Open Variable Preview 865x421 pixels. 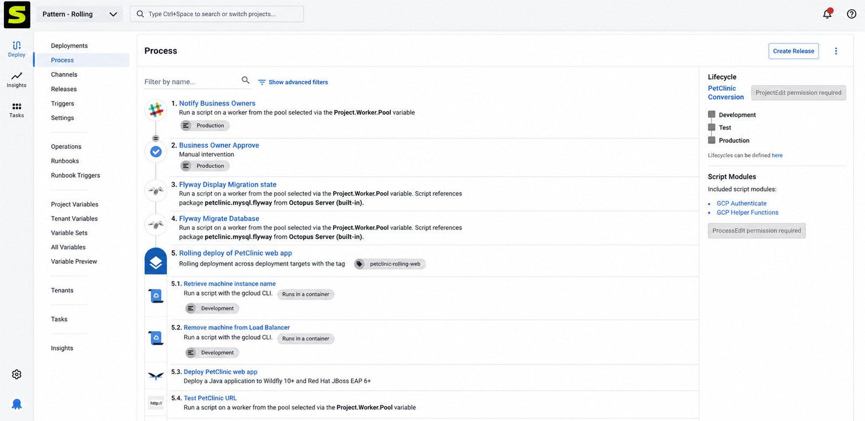74,262
